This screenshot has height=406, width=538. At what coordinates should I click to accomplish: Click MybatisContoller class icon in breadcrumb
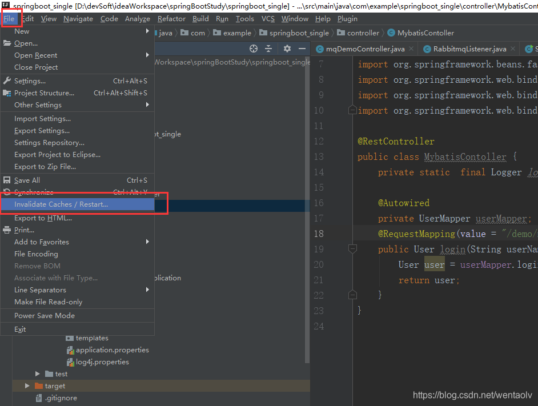pos(391,33)
